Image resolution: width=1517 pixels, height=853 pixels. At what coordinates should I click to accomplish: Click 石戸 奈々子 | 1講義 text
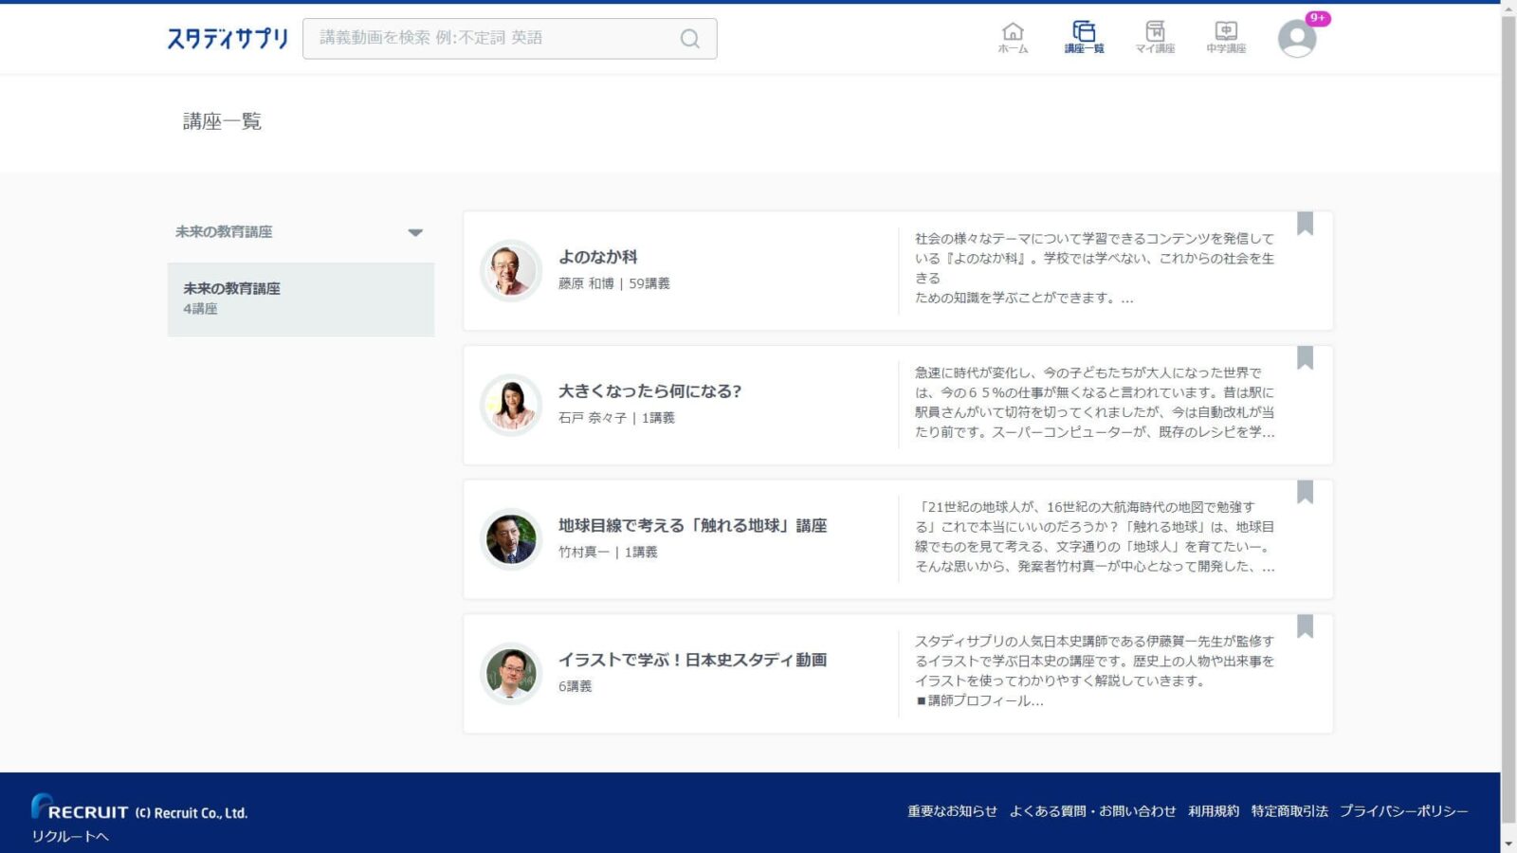616,418
